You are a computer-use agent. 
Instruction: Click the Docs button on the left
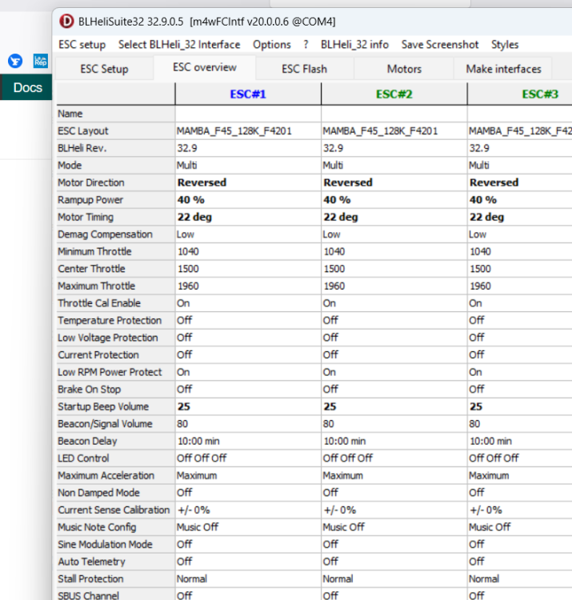[x=27, y=88]
